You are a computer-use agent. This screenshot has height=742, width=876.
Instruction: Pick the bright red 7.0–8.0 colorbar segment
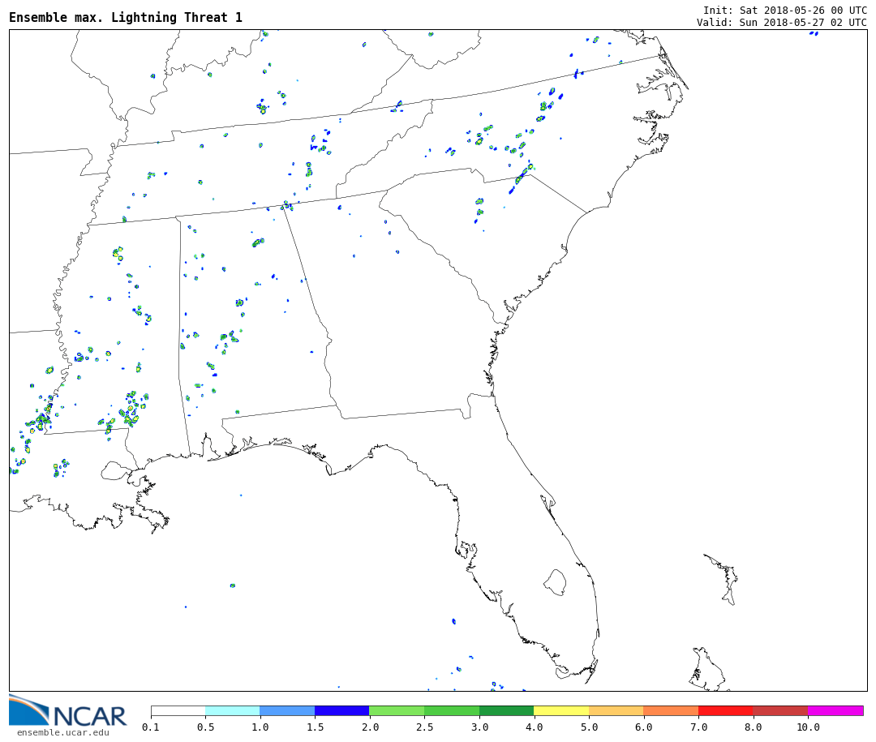point(726,710)
